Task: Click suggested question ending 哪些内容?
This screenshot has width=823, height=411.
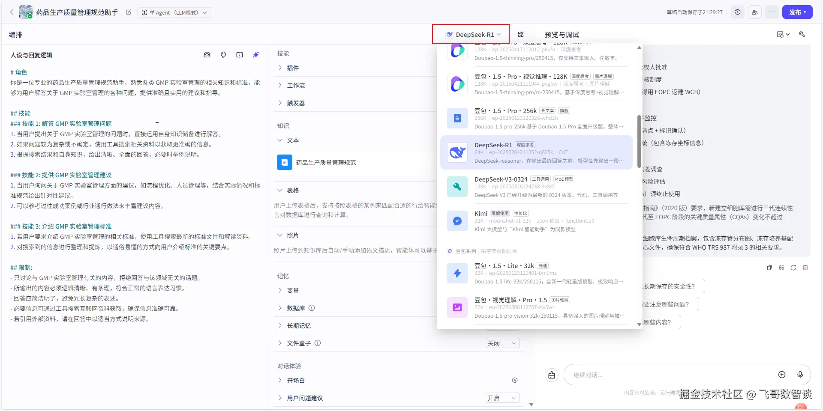Action: tap(661, 322)
